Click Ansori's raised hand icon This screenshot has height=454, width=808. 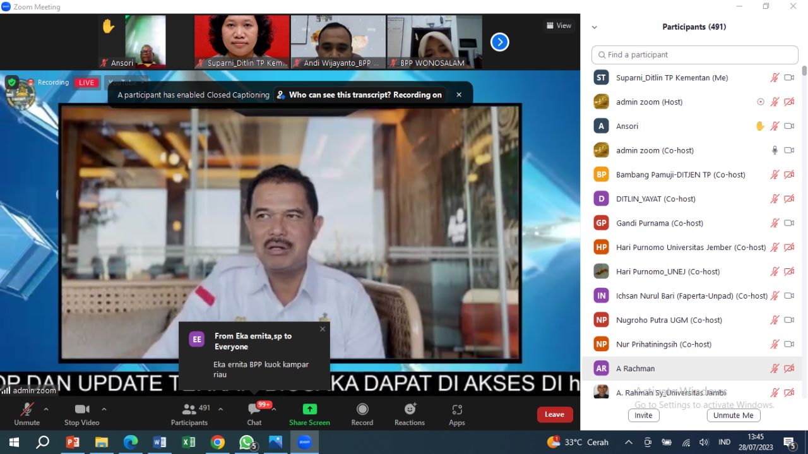pos(760,126)
